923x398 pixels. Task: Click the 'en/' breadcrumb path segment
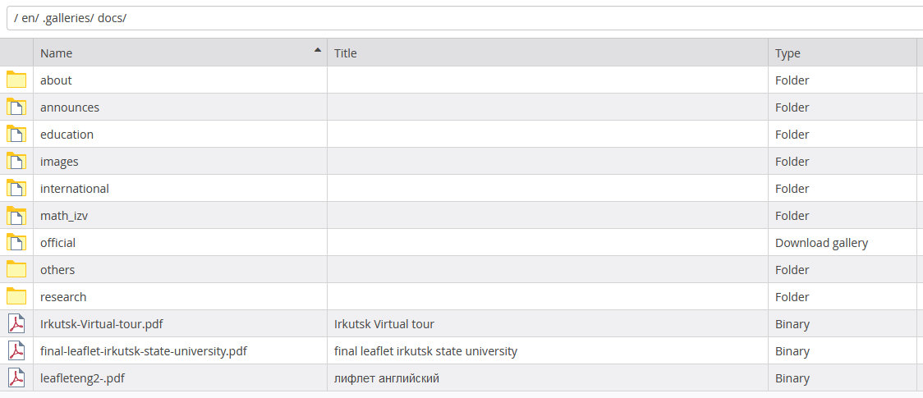30,18
